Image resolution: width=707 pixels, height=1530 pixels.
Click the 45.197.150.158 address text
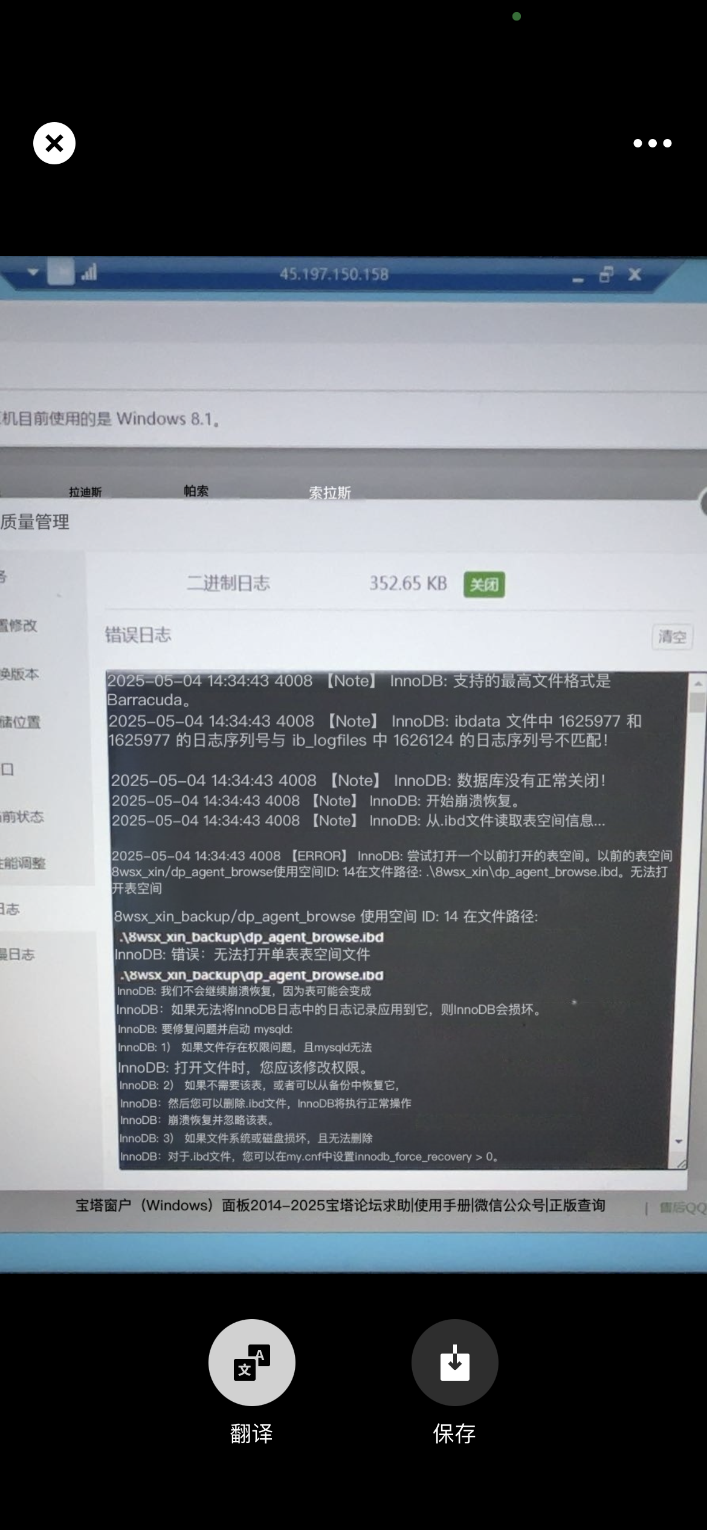pyautogui.click(x=334, y=274)
